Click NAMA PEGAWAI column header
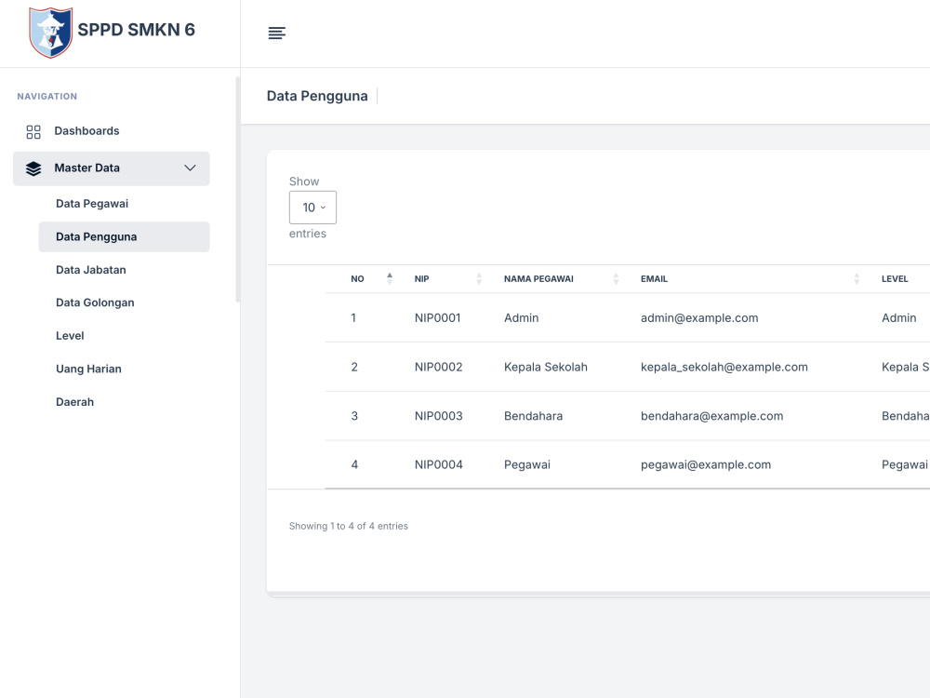This screenshot has width=930, height=698. click(x=538, y=279)
